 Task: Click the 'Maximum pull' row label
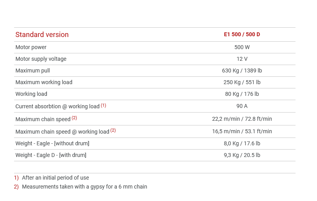click(32, 71)
